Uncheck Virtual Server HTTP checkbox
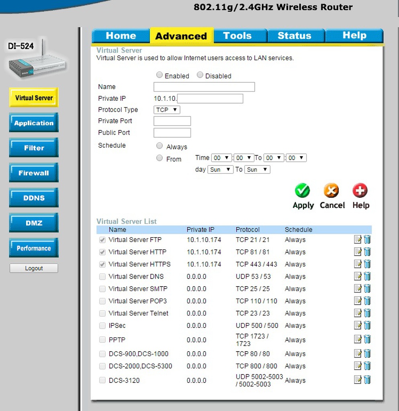This screenshot has height=411, width=399. (102, 252)
